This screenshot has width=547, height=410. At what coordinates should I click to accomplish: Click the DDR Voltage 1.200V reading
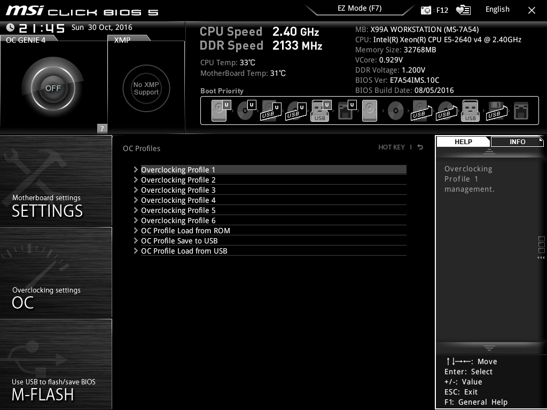(x=390, y=70)
